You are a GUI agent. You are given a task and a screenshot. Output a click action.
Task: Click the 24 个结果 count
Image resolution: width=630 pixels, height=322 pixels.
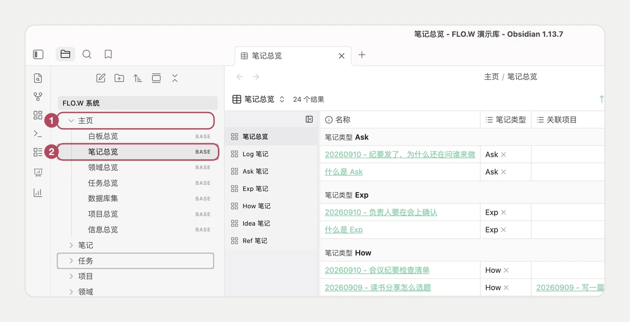(x=309, y=99)
